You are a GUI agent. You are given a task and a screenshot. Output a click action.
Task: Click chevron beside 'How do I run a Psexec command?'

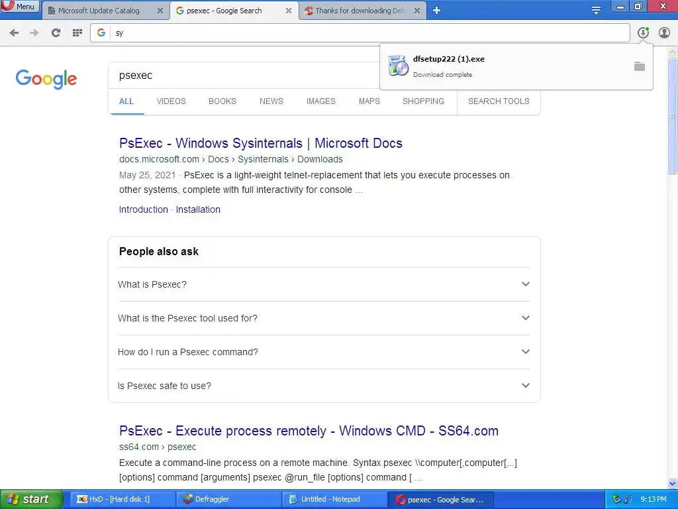pos(525,352)
